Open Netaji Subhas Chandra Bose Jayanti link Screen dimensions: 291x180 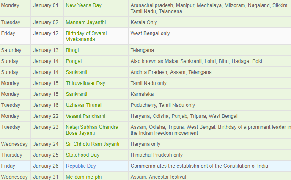[92, 130]
